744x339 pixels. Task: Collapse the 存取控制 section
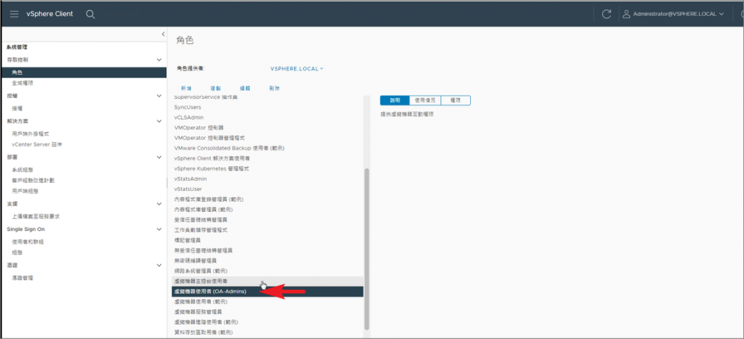point(159,60)
